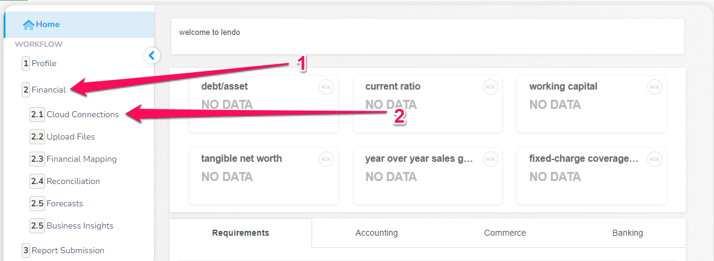Select the Banking tab

coord(627,233)
